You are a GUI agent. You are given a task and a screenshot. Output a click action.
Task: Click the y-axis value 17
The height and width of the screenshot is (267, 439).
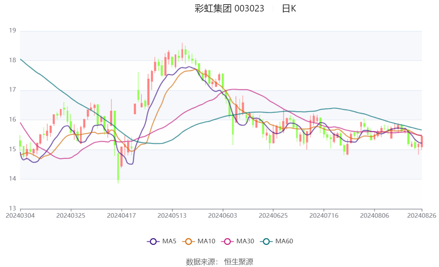(x=13, y=90)
